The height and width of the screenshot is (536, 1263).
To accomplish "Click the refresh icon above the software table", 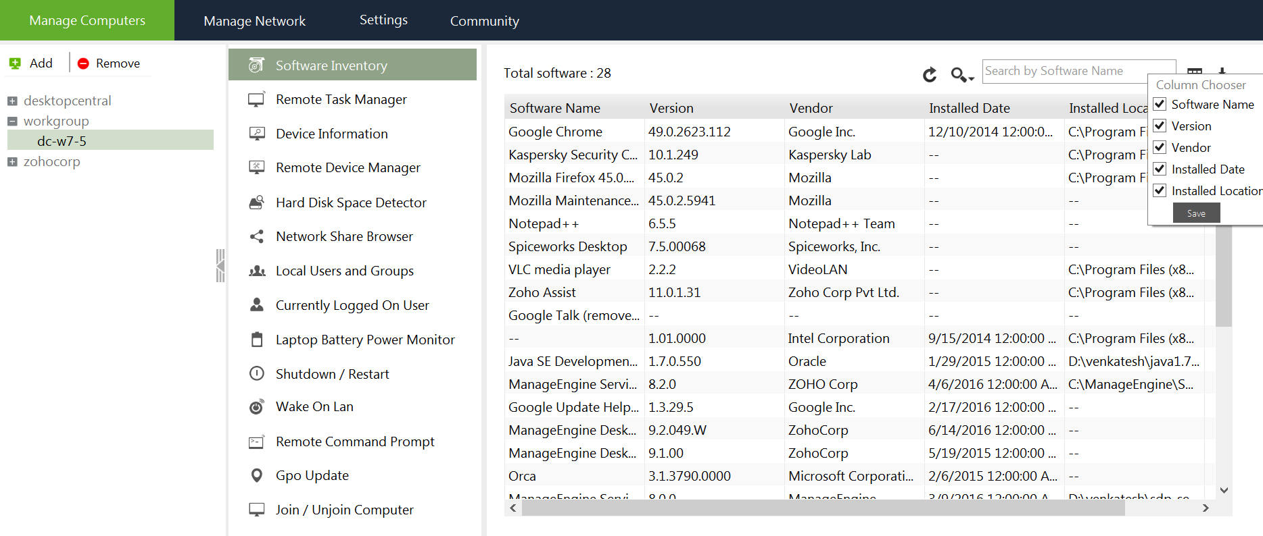I will (x=930, y=74).
